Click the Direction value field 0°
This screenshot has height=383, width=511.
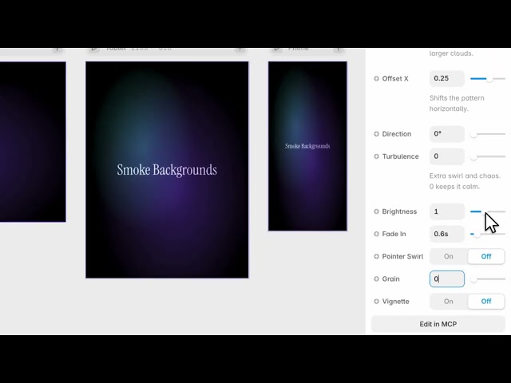coord(447,134)
